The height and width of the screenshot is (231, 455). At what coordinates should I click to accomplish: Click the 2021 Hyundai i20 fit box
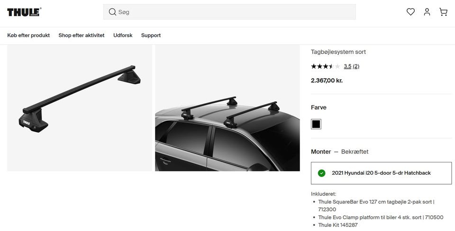coord(381,173)
